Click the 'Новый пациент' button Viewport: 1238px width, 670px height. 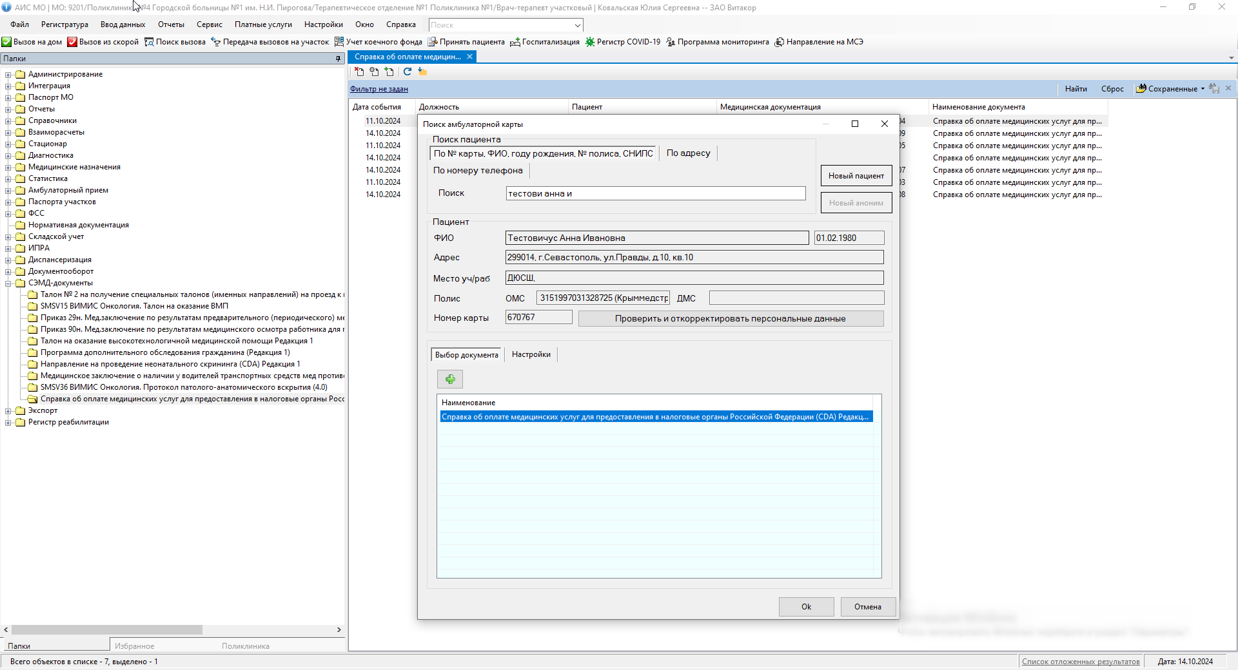[856, 176]
